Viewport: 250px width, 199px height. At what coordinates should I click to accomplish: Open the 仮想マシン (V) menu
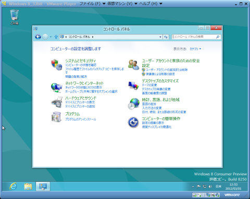(x=122, y=4)
